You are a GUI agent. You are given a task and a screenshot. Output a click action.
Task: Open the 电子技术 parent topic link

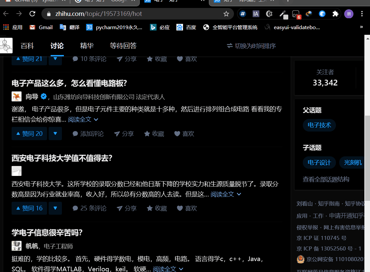(319, 125)
